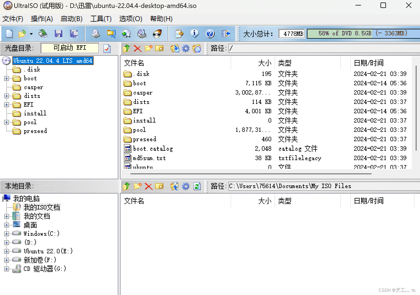Viewport: 420px width, 295px height.
Task: Expand 我的文档 in local tree
Action: pyautogui.click(x=7, y=216)
